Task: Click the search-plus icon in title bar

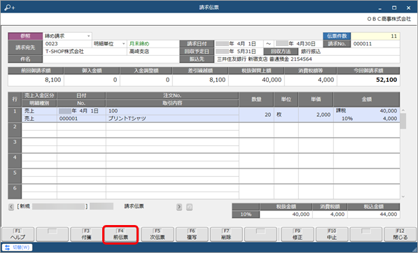Action: 10,8
